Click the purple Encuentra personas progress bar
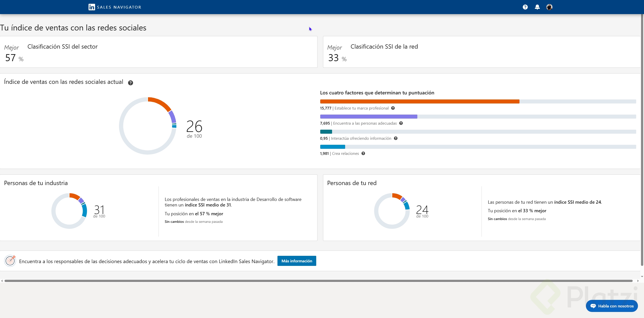This screenshot has width=644, height=318. pos(369,117)
